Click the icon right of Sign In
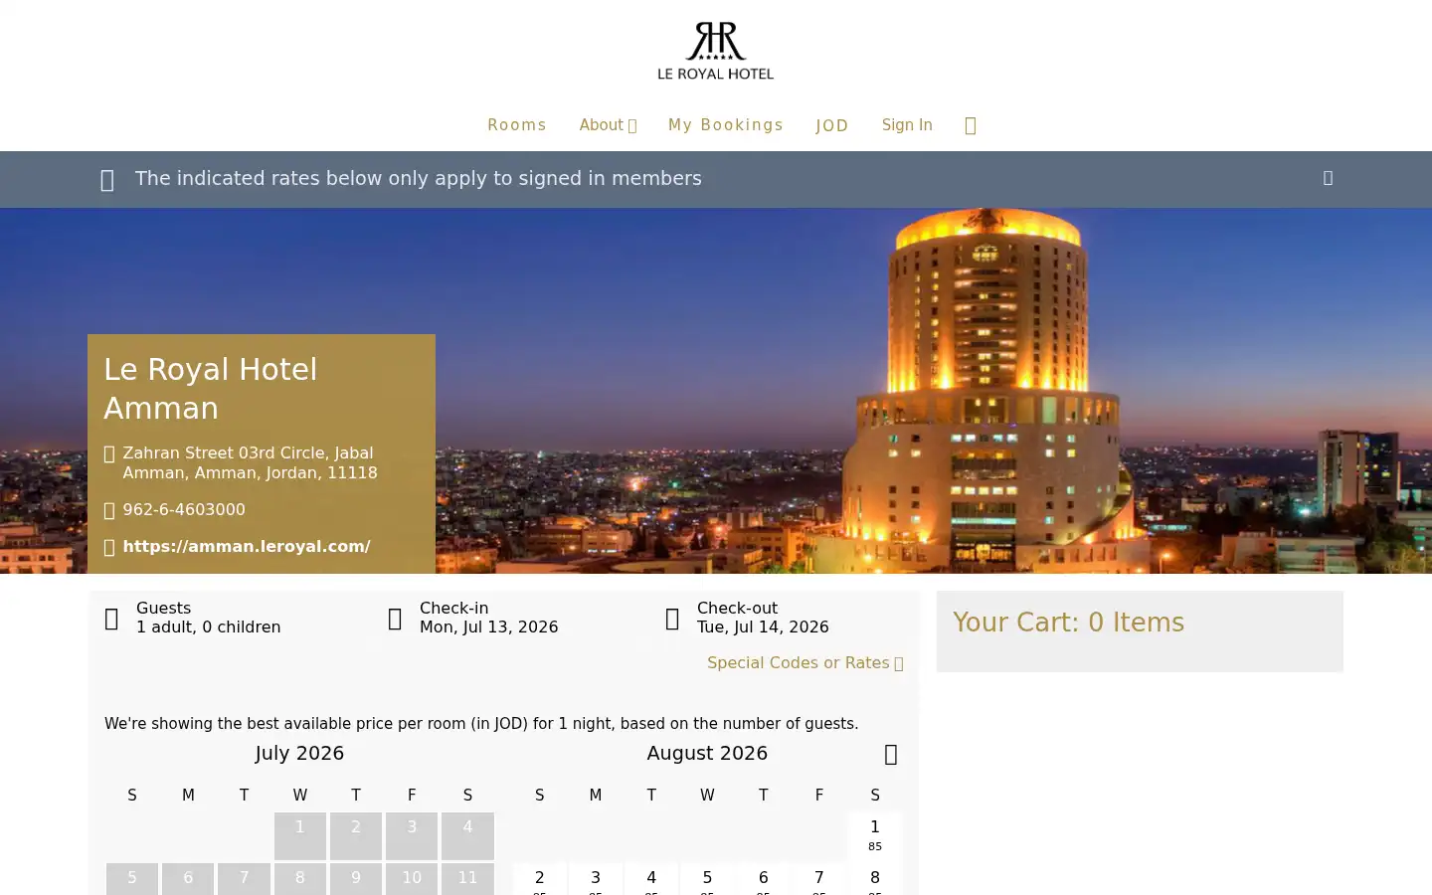The width and height of the screenshot is (1432, 895). [x=971, y=125]
